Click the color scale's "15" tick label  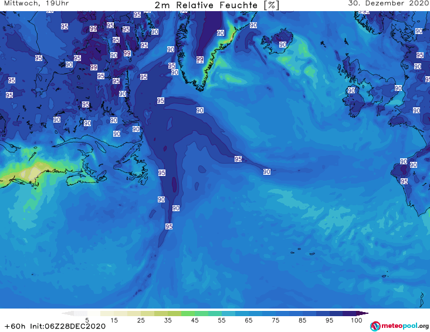[x=114, y=320]
